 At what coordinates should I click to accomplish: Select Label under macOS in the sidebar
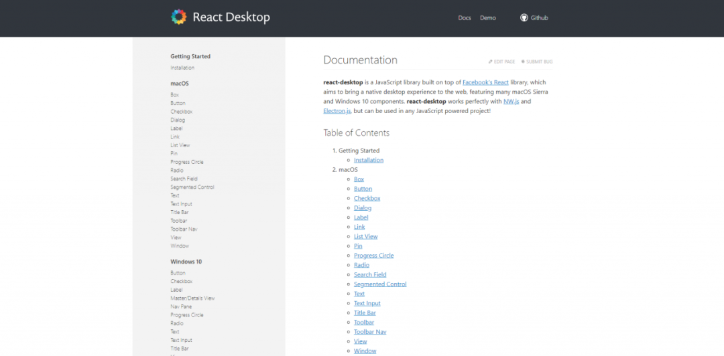coord(176,128)
